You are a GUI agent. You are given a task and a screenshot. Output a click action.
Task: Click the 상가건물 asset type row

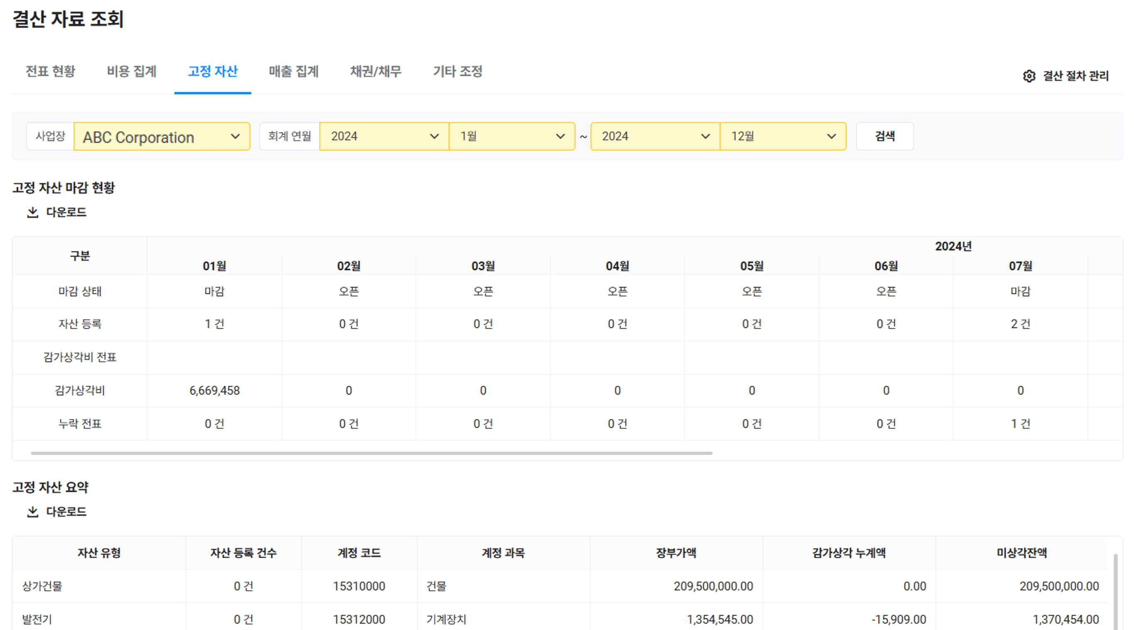click(42, 586)
